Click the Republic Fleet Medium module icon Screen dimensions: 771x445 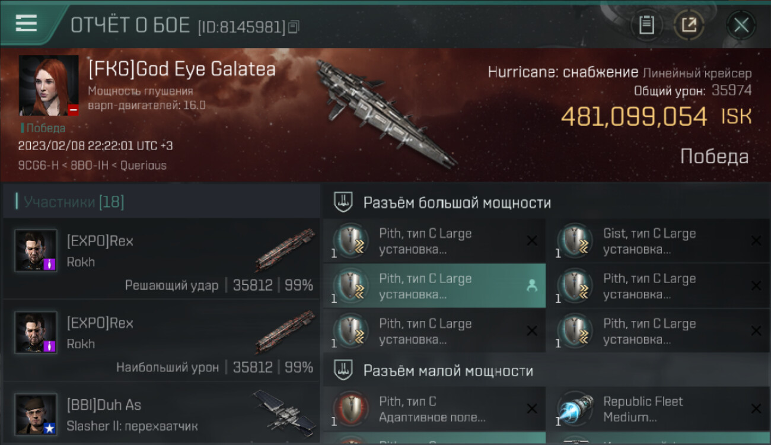pos(575,409)
